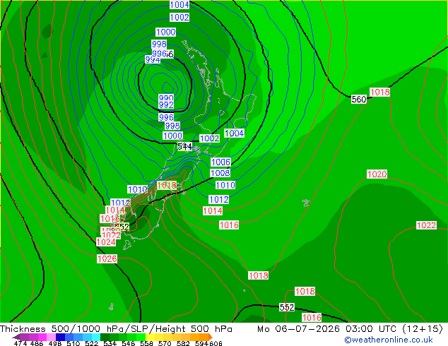Screen dimensions: 448x346
Task: Select the dark green swatch above 534 in legend
Action: click(x=105, y=337)
